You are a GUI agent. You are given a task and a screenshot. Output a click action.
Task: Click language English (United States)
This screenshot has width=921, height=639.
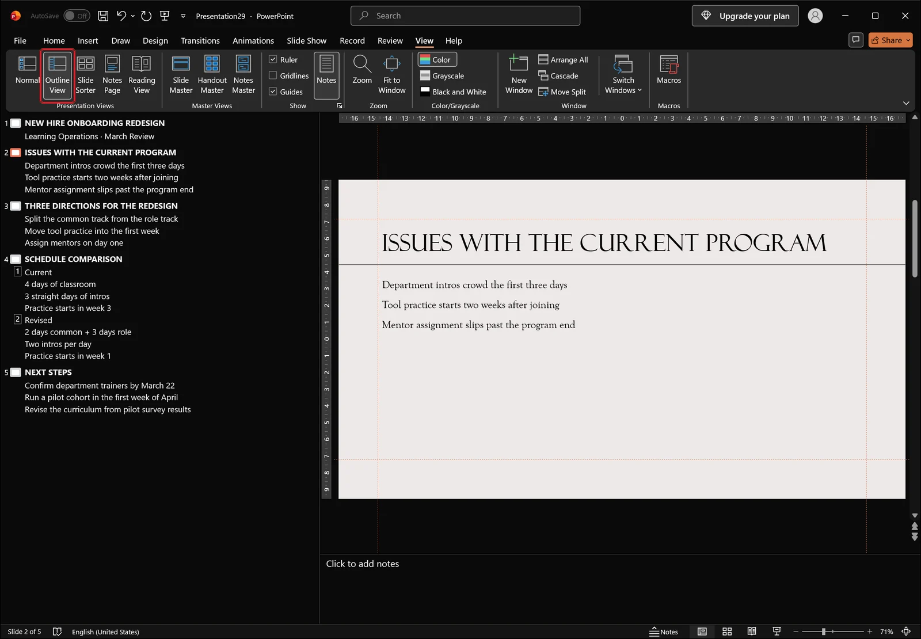105,632
